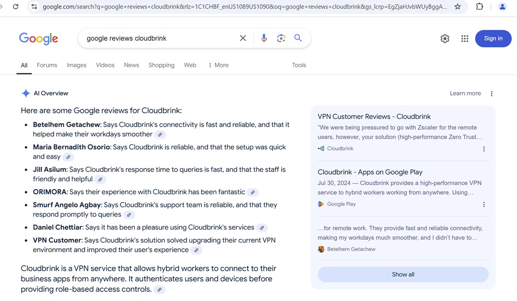Viewport: 517px width, 301px height.
Task: Open the Tools filter options
Action: tap(299, 65)
